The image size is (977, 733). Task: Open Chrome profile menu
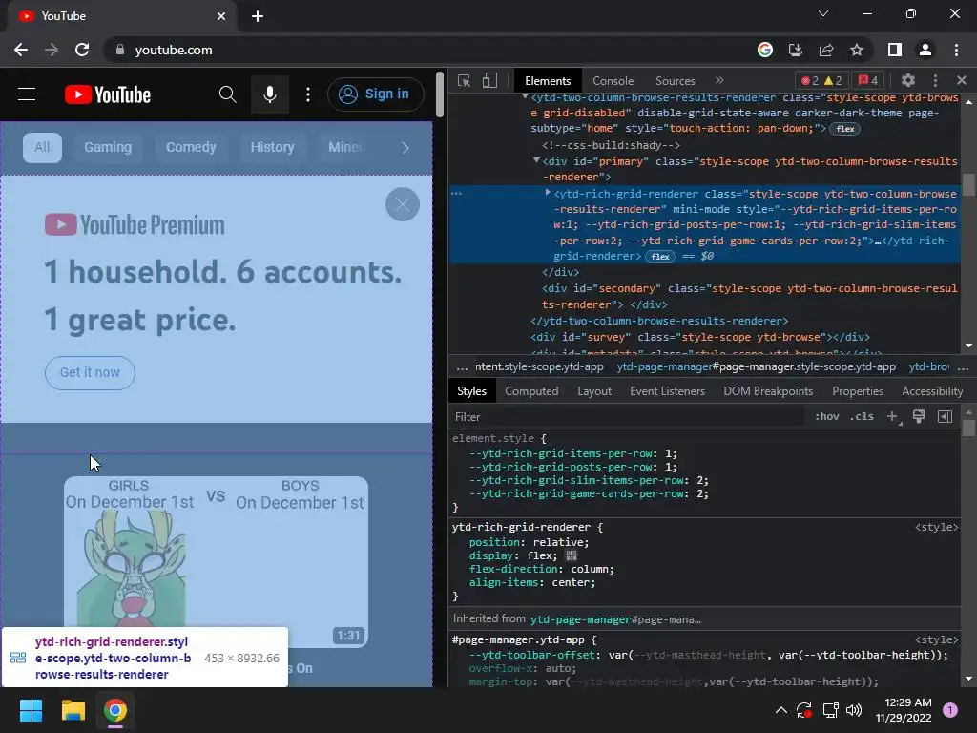pos(925,50)
